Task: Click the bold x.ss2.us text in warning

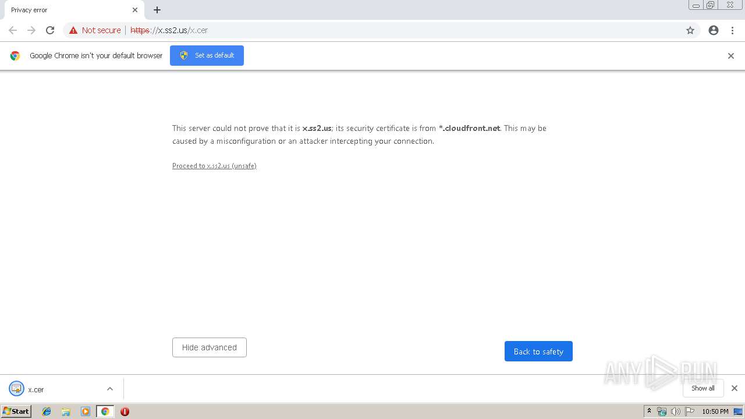Action: 317,128
